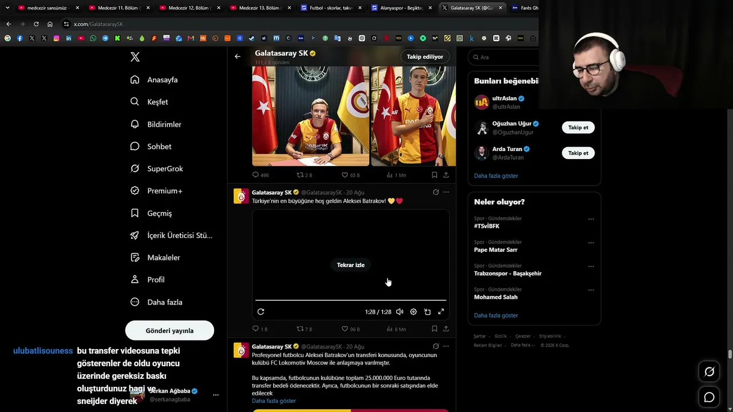Image resolution: width=733 pixels, height=412 pixels.
Task: Show more suggestions under Bunları beğenebilirsin
Action: click(x=496, y=176)
